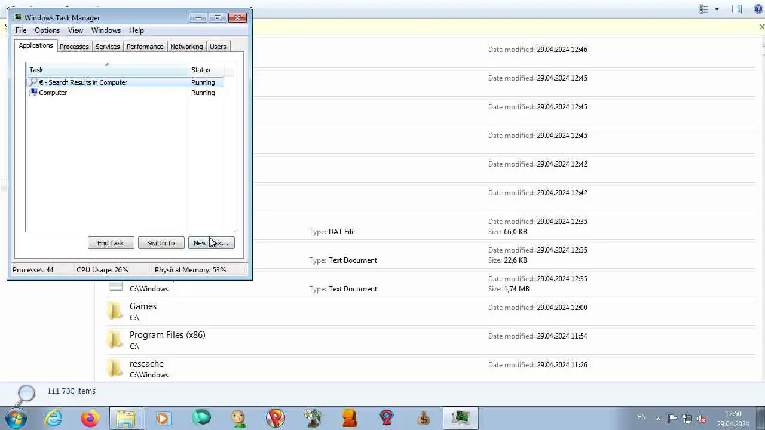Viewport: 765px width, 430px height.
Task: Show hidden system tray icons arrow
Action: coord(658,419)
